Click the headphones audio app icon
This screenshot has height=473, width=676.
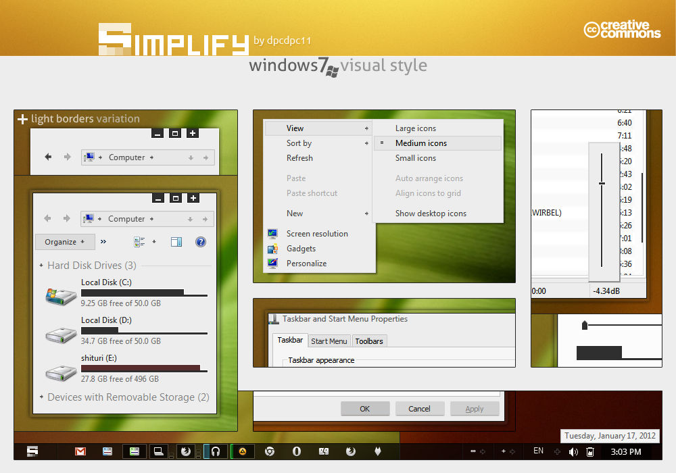(x=215, y=451)
